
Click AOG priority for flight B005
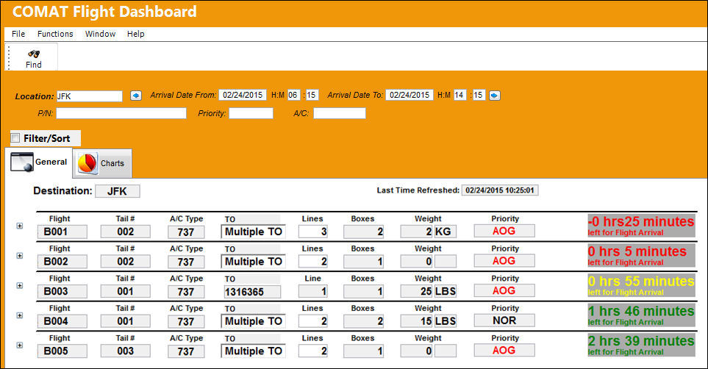pos(504,350)
